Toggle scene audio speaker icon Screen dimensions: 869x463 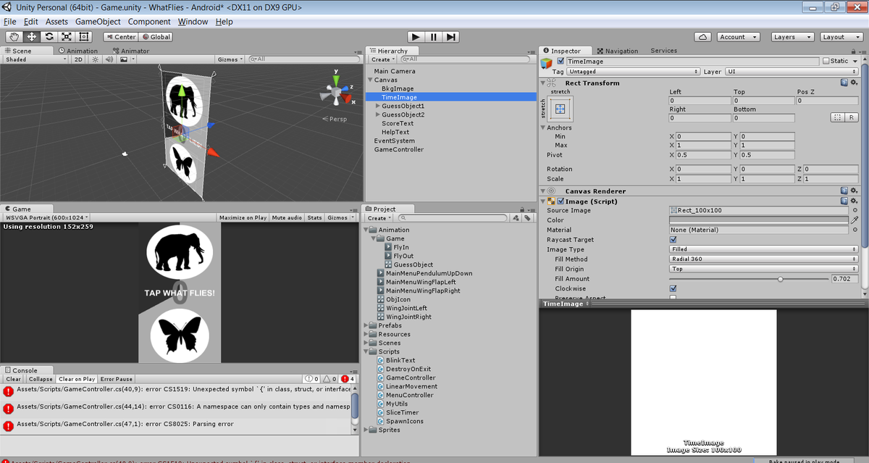[109, 59]
